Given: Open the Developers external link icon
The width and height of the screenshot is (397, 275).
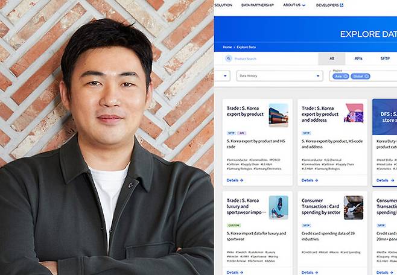Looking at the screenshot, I should coord(341,5).
